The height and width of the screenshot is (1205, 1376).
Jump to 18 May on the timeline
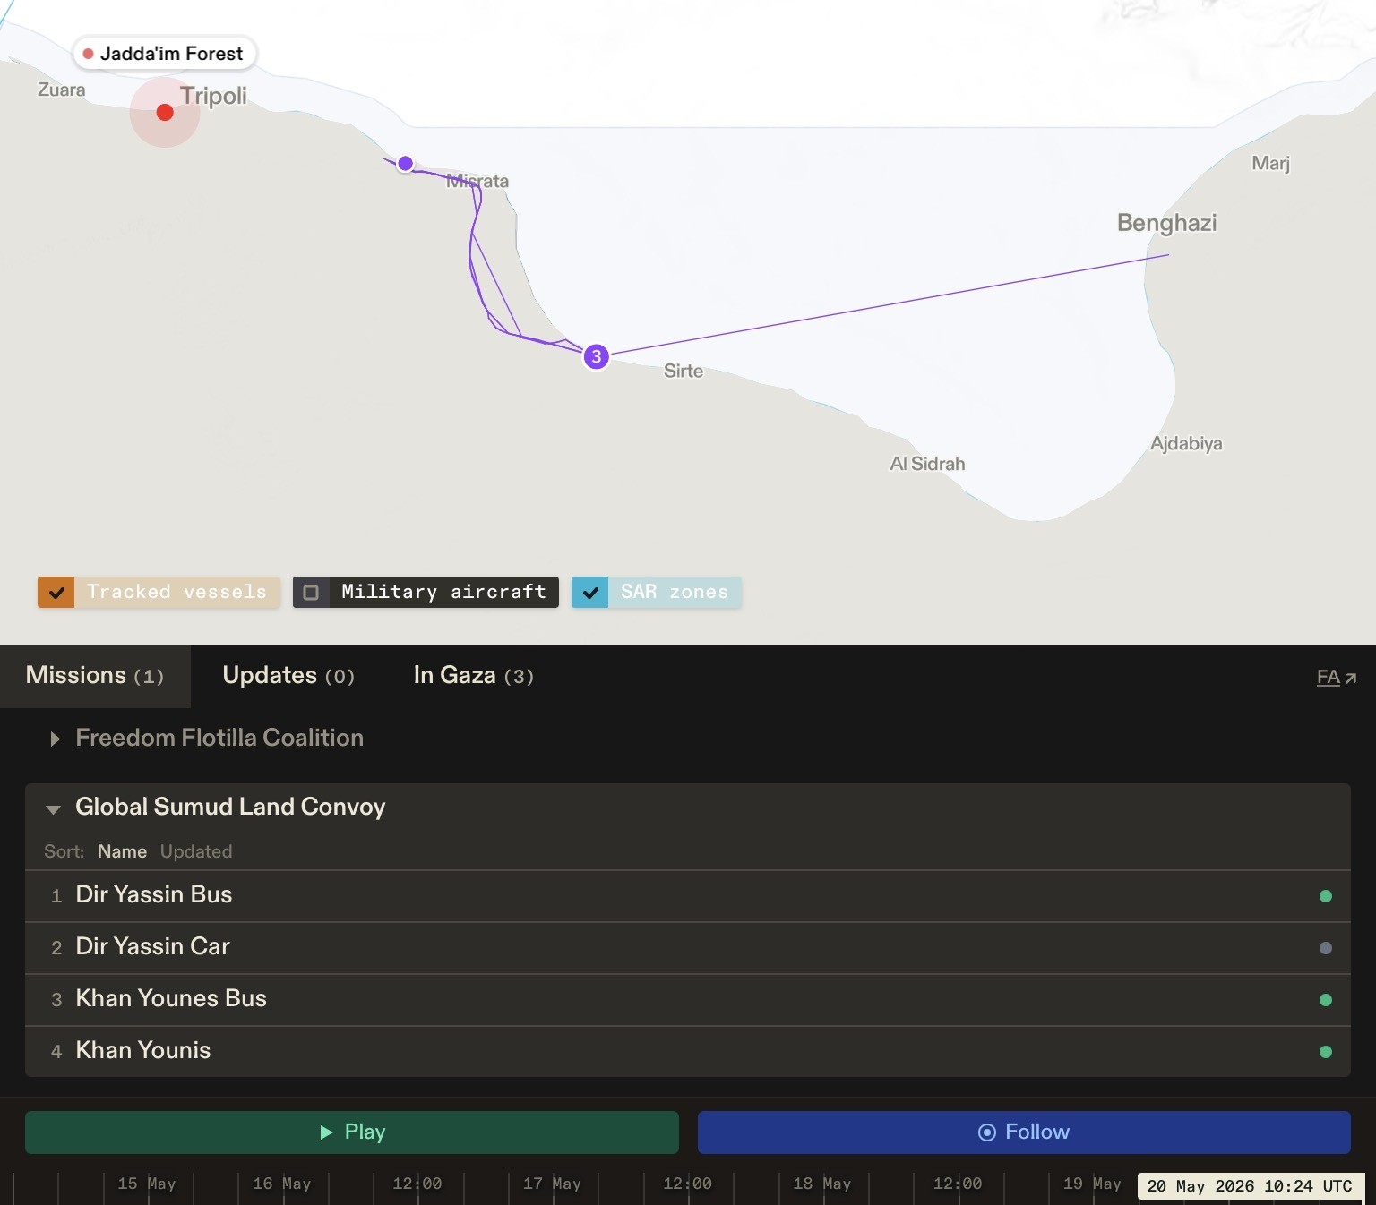[822, 1184]
